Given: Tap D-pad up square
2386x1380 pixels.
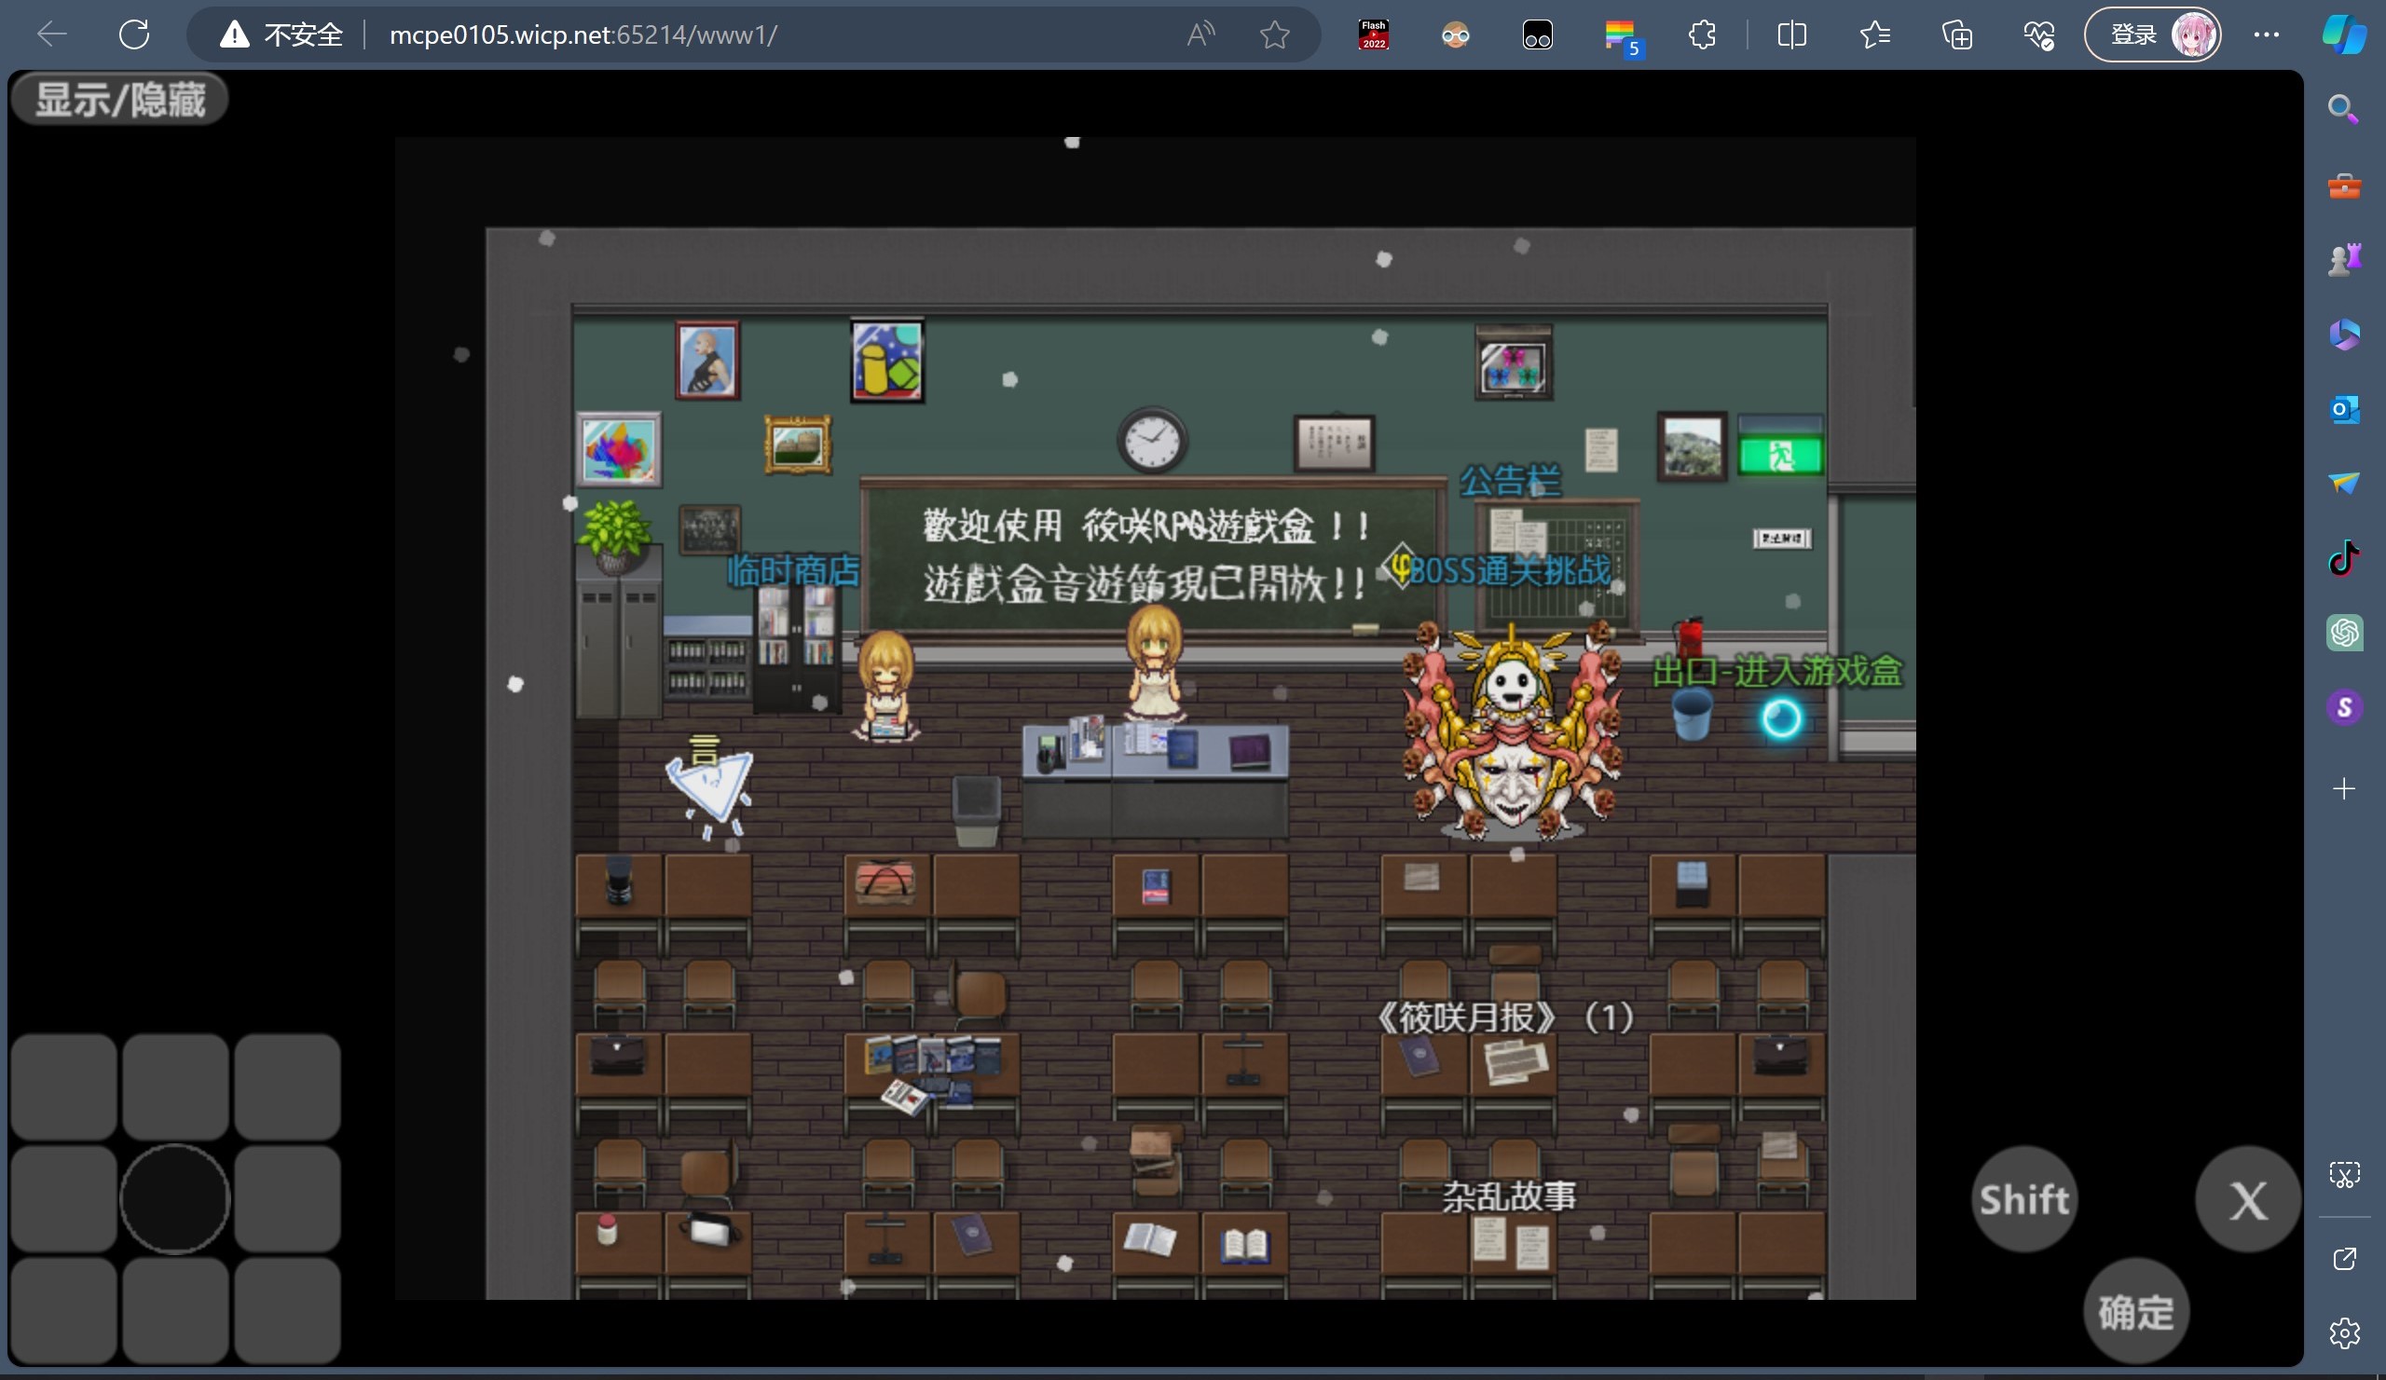Looking at the screenshot, I should 174,1086.
